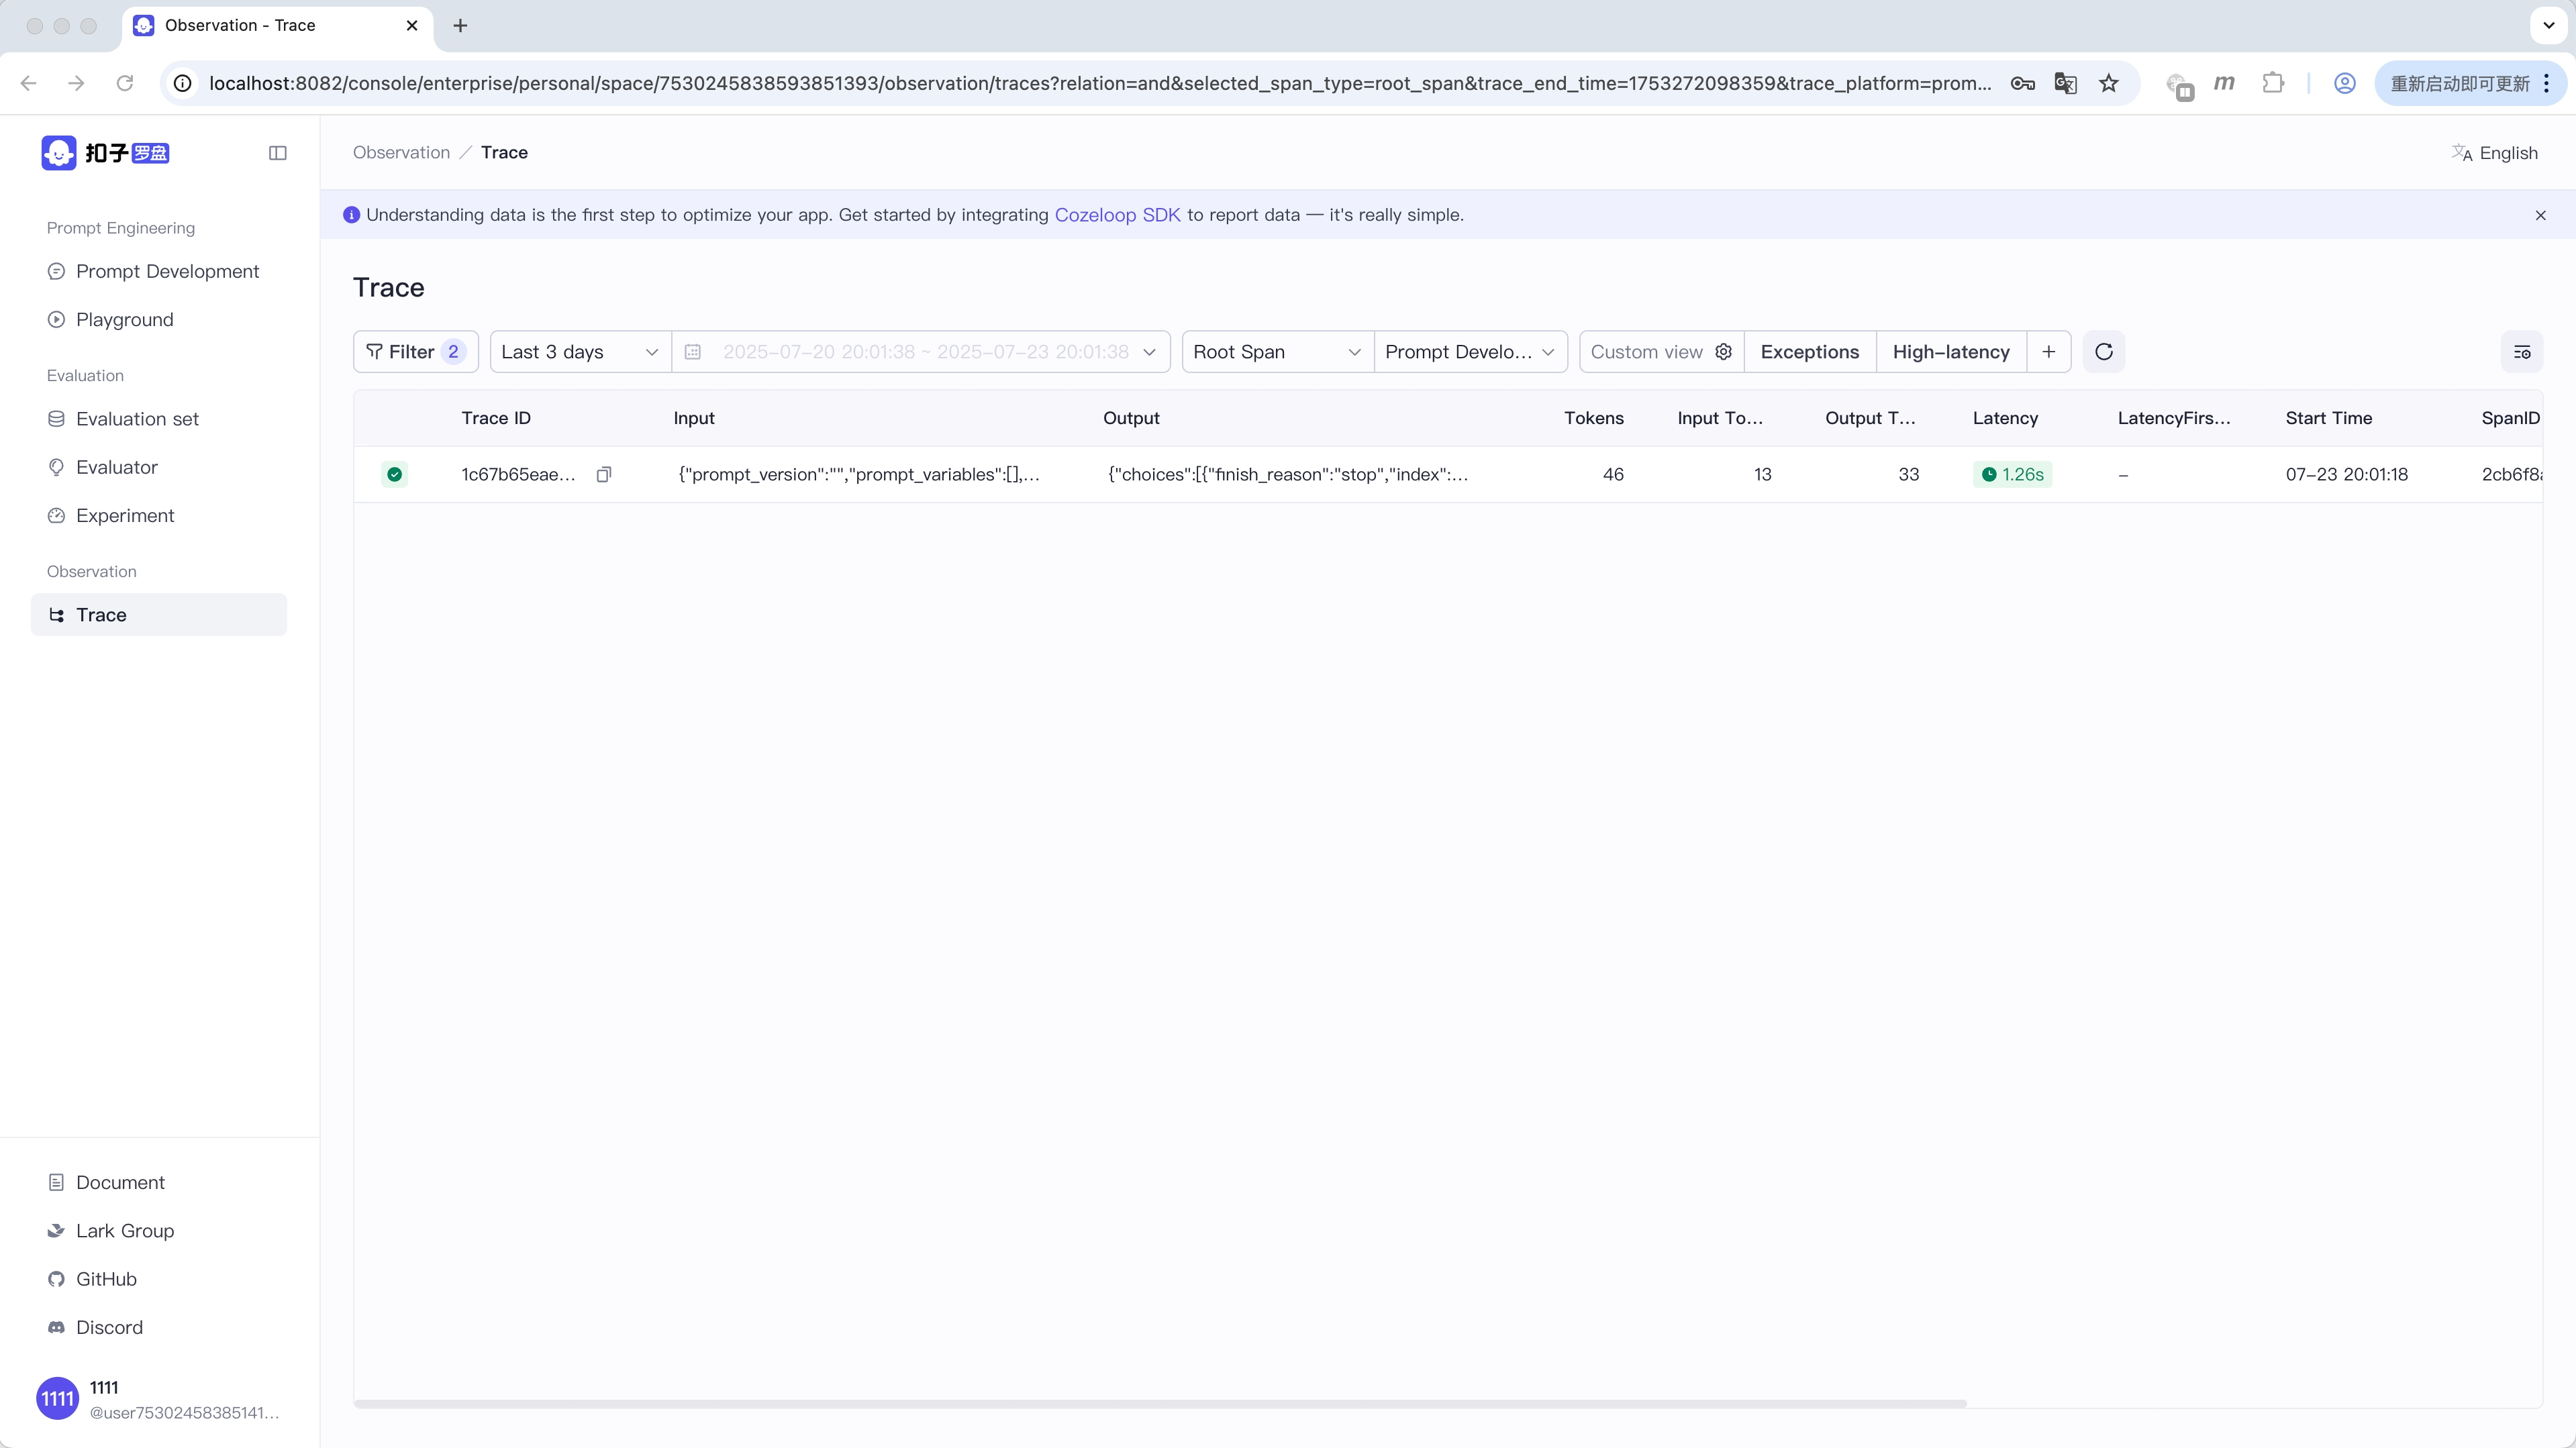
Task: Bookmark this page with star icon
Action: pyautogui.click(x=2108, y=83)
